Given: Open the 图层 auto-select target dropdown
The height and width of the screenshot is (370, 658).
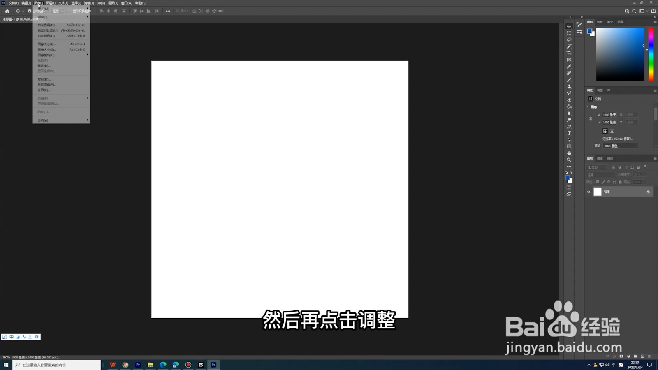Looking at the screenshot, I should pos(58,11).
